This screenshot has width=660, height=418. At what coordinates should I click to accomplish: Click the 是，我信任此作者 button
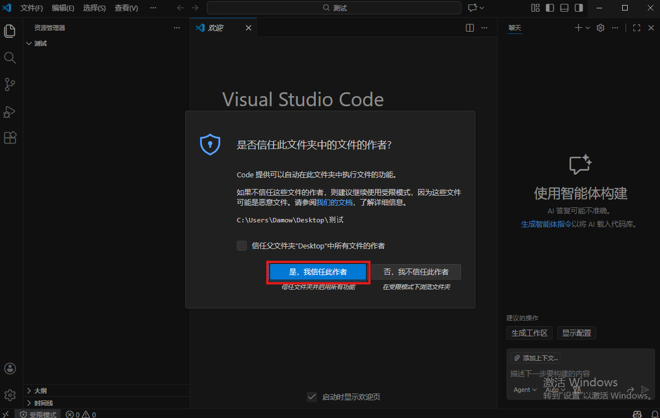pyautogui.click(x=318, y=272)
